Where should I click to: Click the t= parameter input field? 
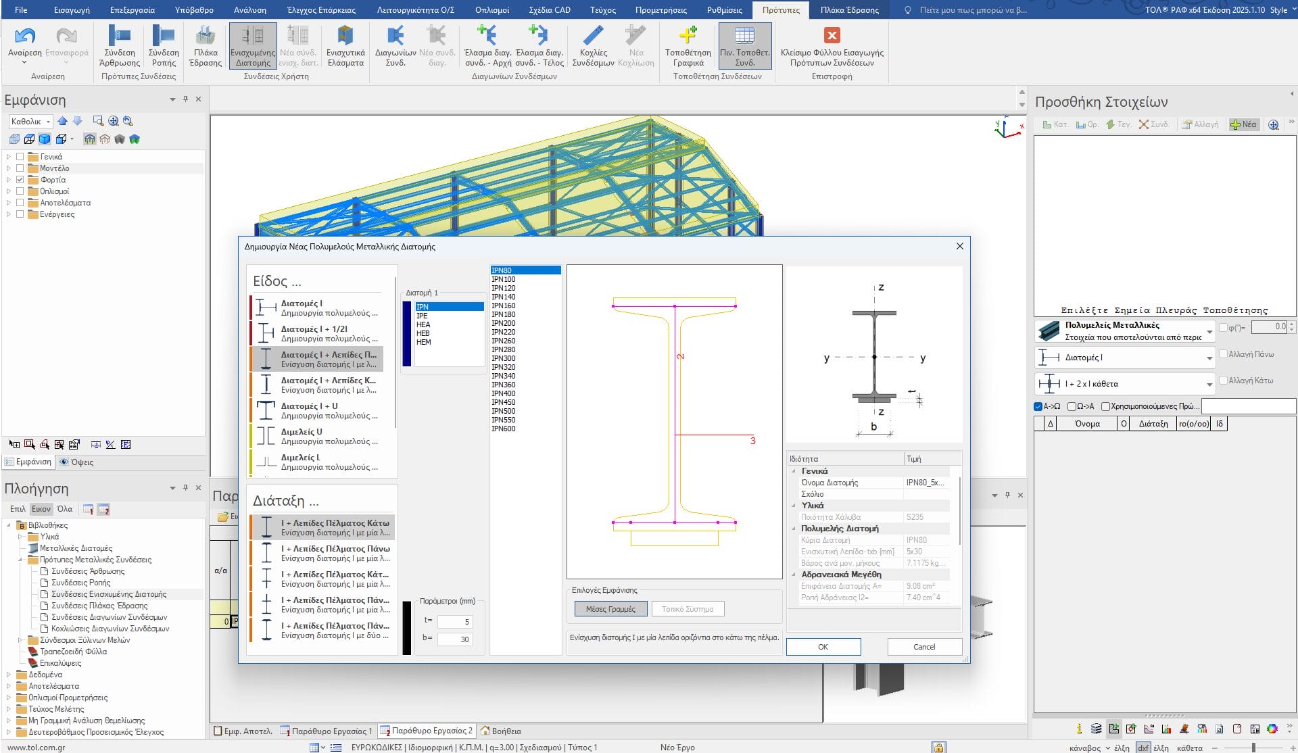tap(455, 621)
